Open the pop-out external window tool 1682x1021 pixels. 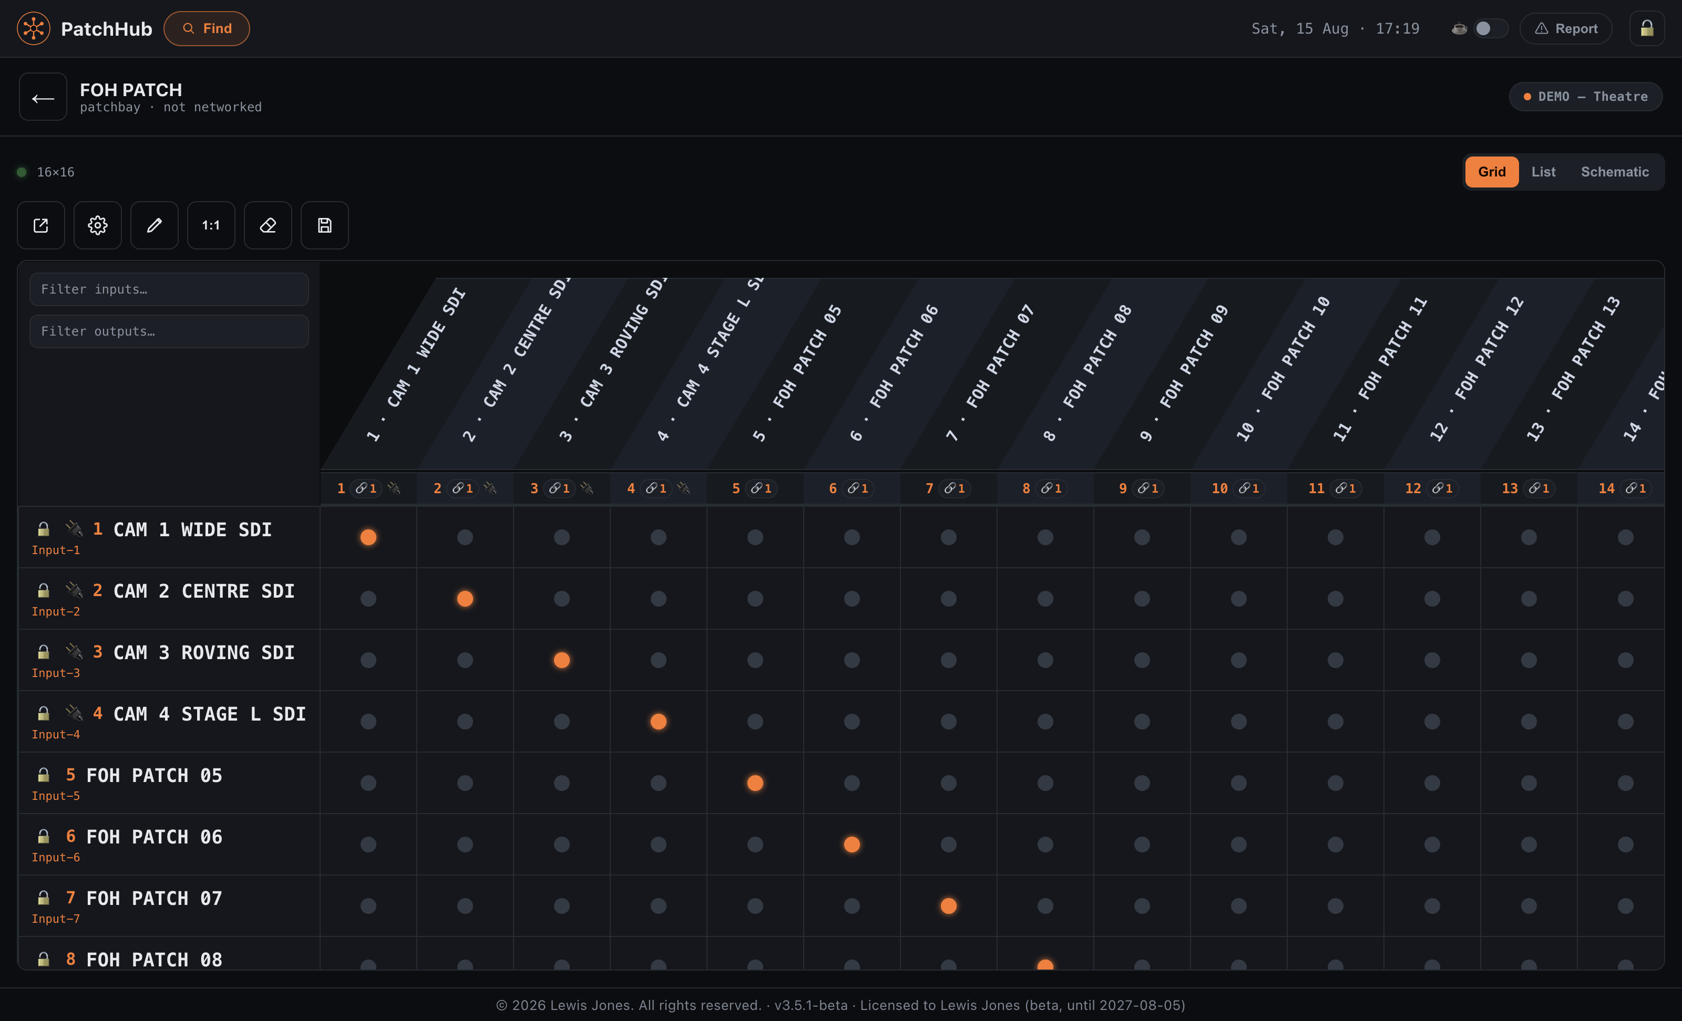point(41,225)
